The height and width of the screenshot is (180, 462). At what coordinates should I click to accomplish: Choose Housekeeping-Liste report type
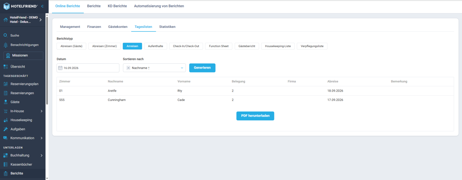pos(278,46)
